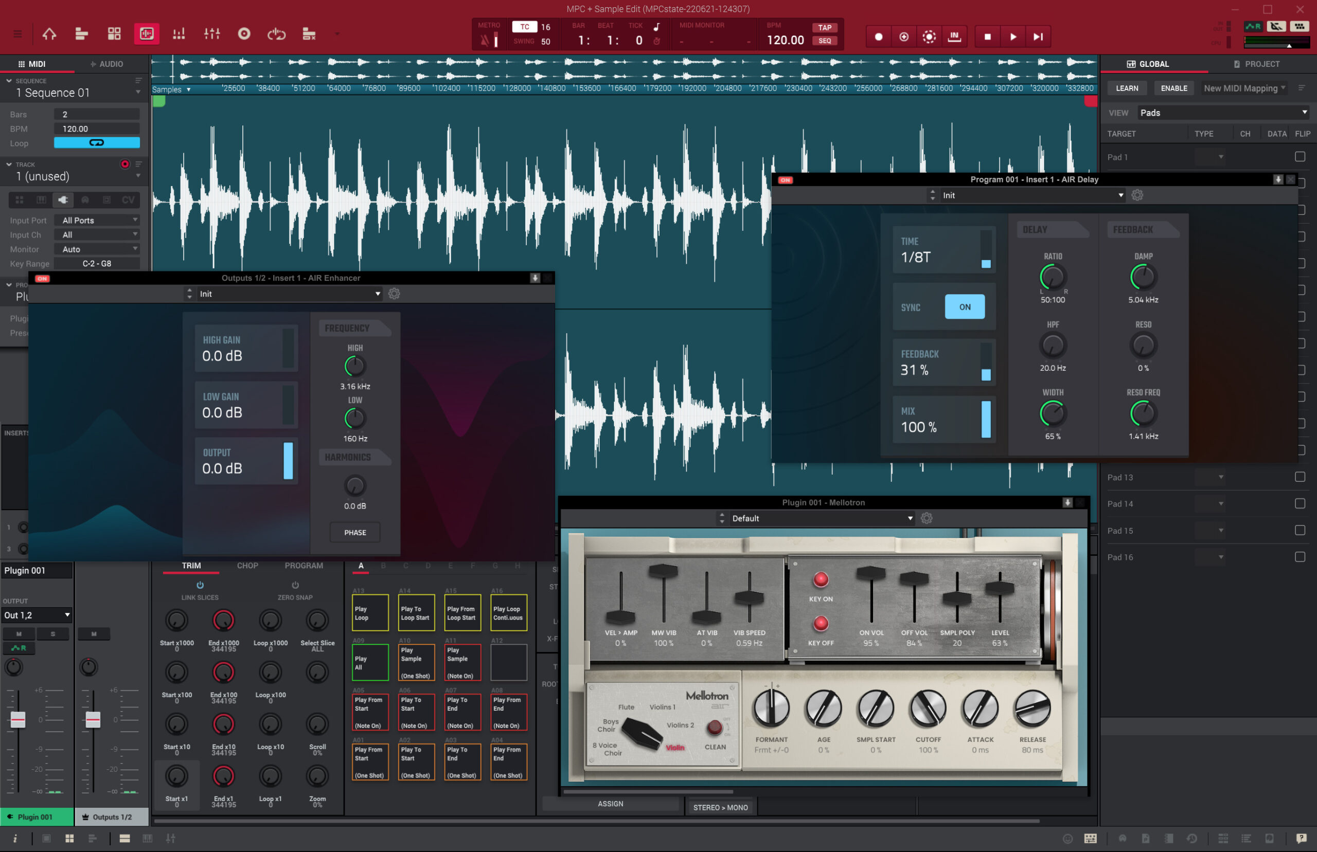Image resolution: width=1317 pixels, height=852 pixels.
Task: Click the PHASE button in AIR Enhancer
Action: coord(355,533)
